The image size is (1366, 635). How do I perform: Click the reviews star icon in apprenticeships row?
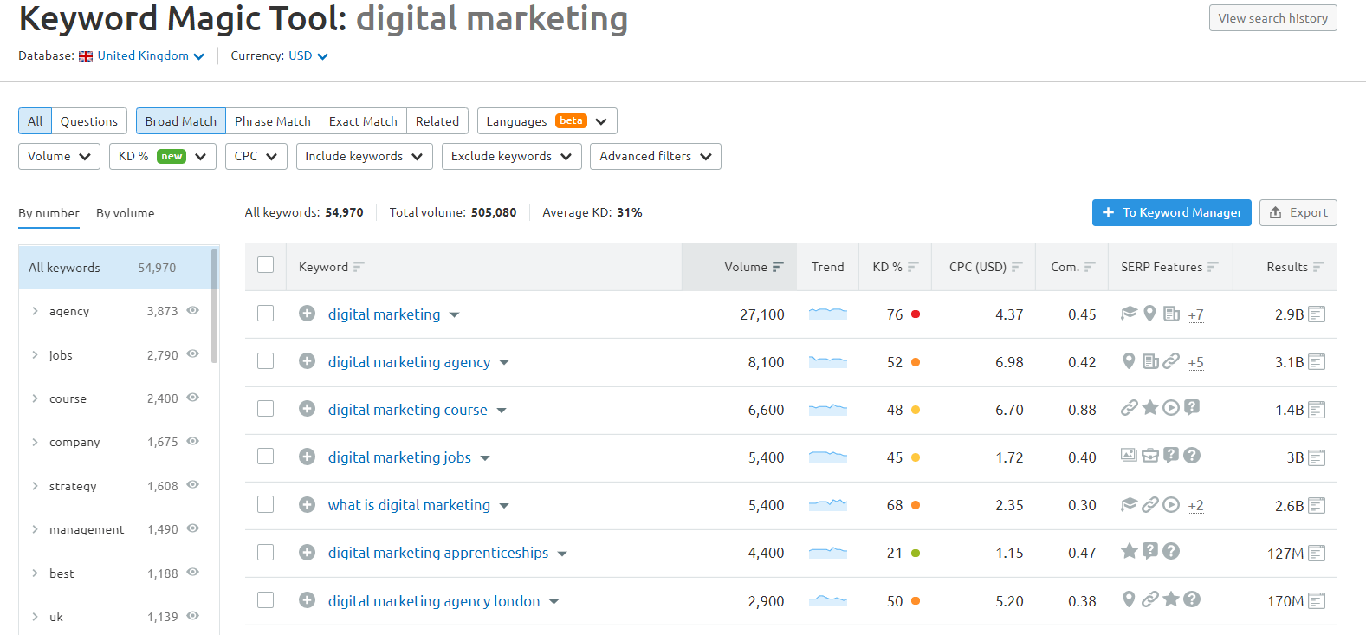coord(1130,550)
